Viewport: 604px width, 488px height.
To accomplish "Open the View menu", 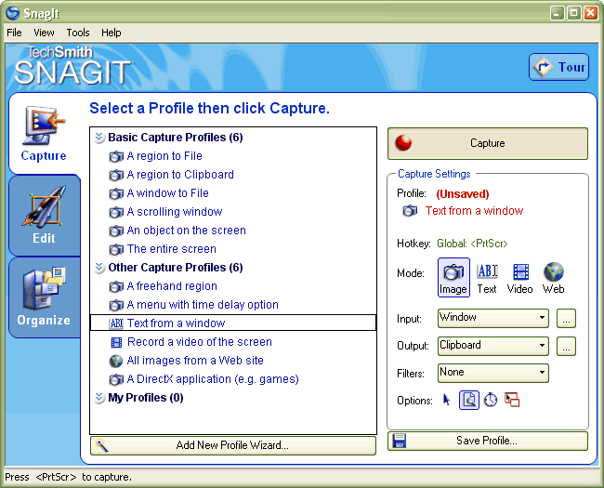I will [44, 33].
